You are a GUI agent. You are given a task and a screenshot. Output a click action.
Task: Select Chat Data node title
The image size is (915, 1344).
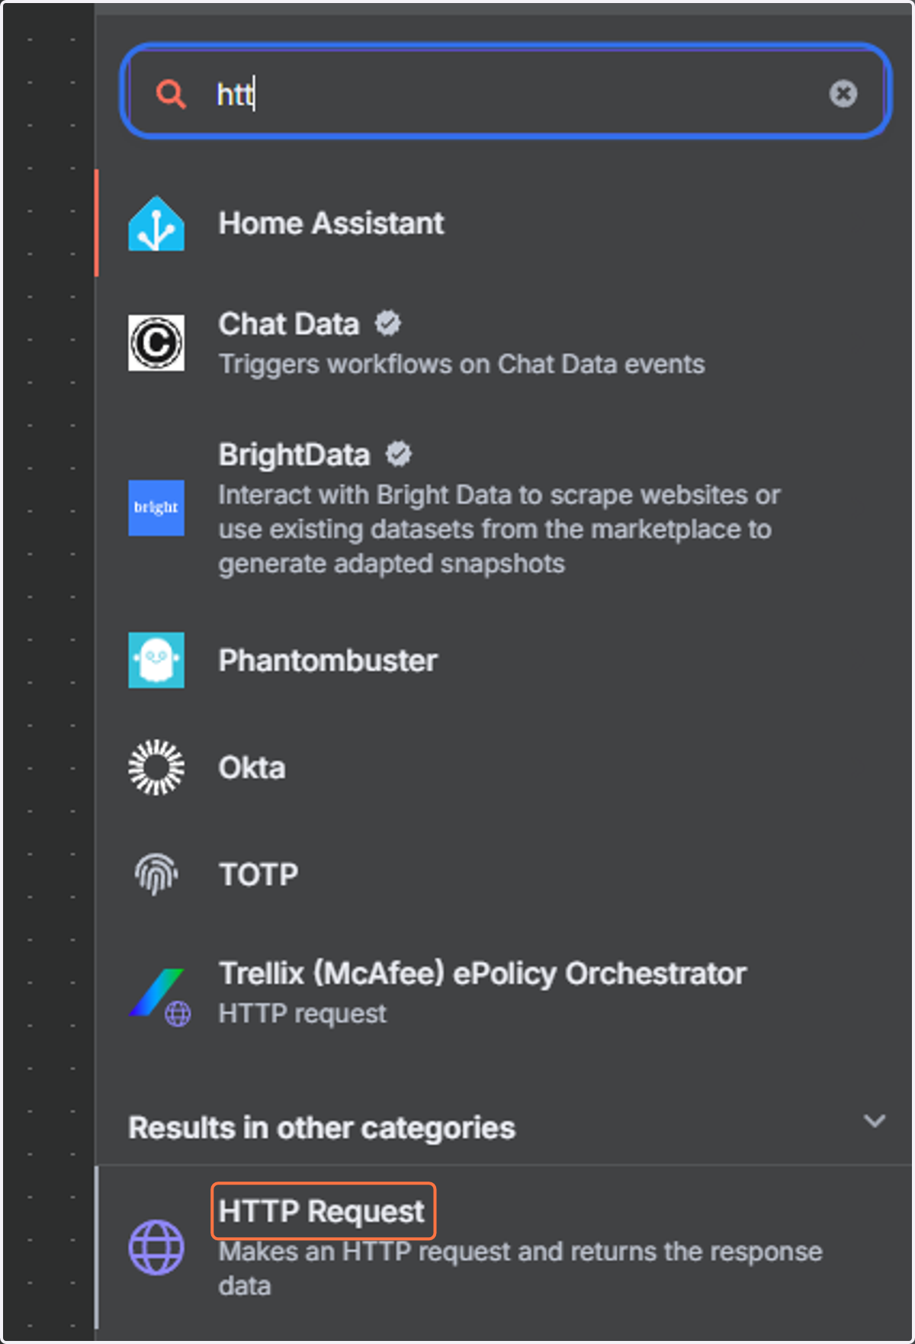tap(289, 324)
